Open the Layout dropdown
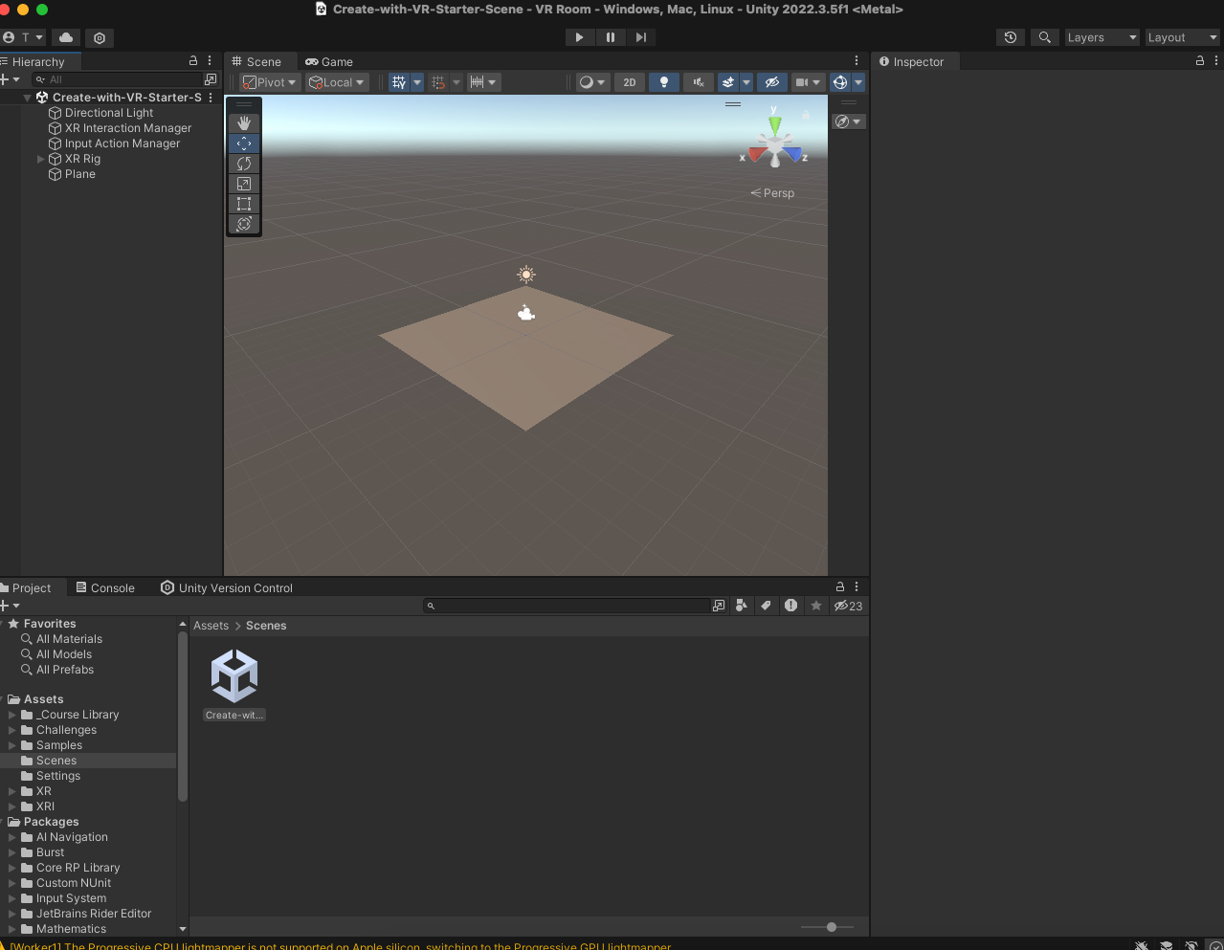This screenshot has width=1224, height=950. pyautogui.click(x=1183, y=37)
